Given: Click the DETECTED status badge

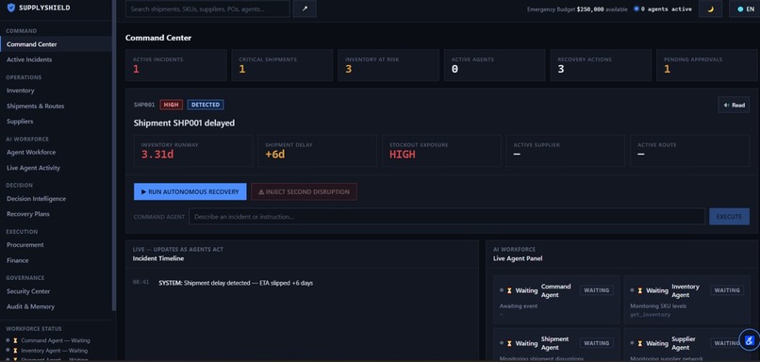Looking at the screenshot, I should 206,105.
